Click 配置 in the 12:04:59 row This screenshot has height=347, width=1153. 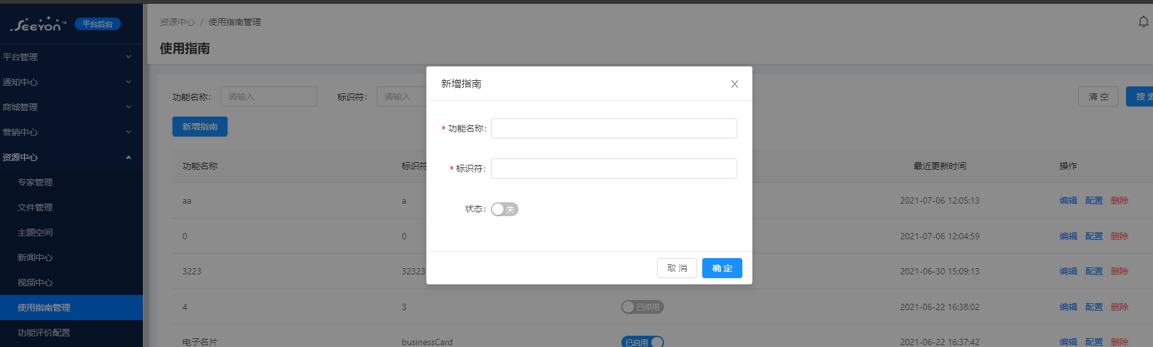coord(1094,236)
